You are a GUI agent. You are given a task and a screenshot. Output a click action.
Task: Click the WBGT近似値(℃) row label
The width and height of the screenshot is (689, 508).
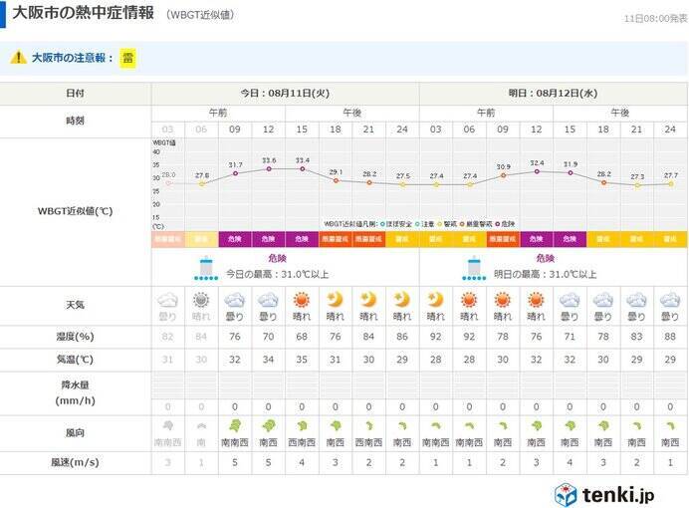pos(75,211)
